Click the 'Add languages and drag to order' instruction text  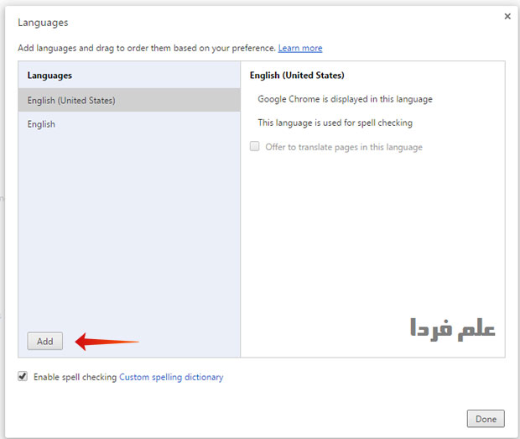point(147,49)
